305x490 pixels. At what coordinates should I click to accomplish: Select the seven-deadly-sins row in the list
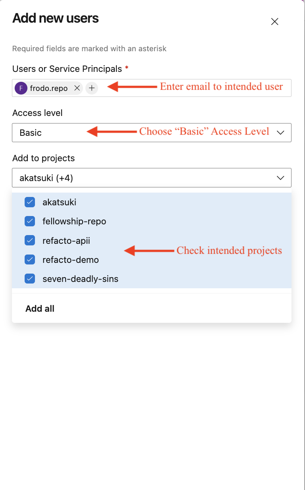[80, 278]
